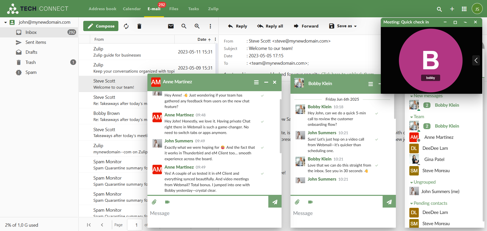Screen dimensions: 487x231
Task: Start a video call in Bobby Klein chat
Action: (310, 202)
